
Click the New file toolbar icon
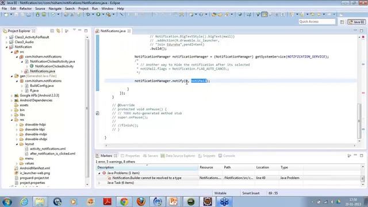pos(6,14)
